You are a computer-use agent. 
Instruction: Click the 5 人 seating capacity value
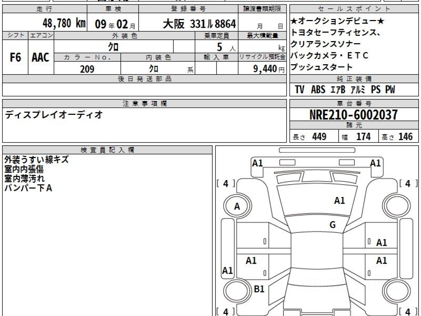click(x=226, y=47)
